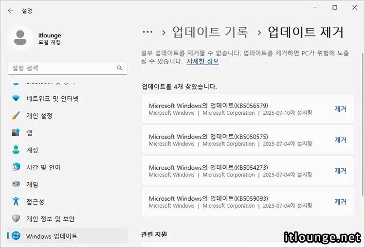The width and height of the screenshot is (365, 248).
Task: Click the itlounge user avatar icon
Action: pyautogui.click(x=20, y=38)
